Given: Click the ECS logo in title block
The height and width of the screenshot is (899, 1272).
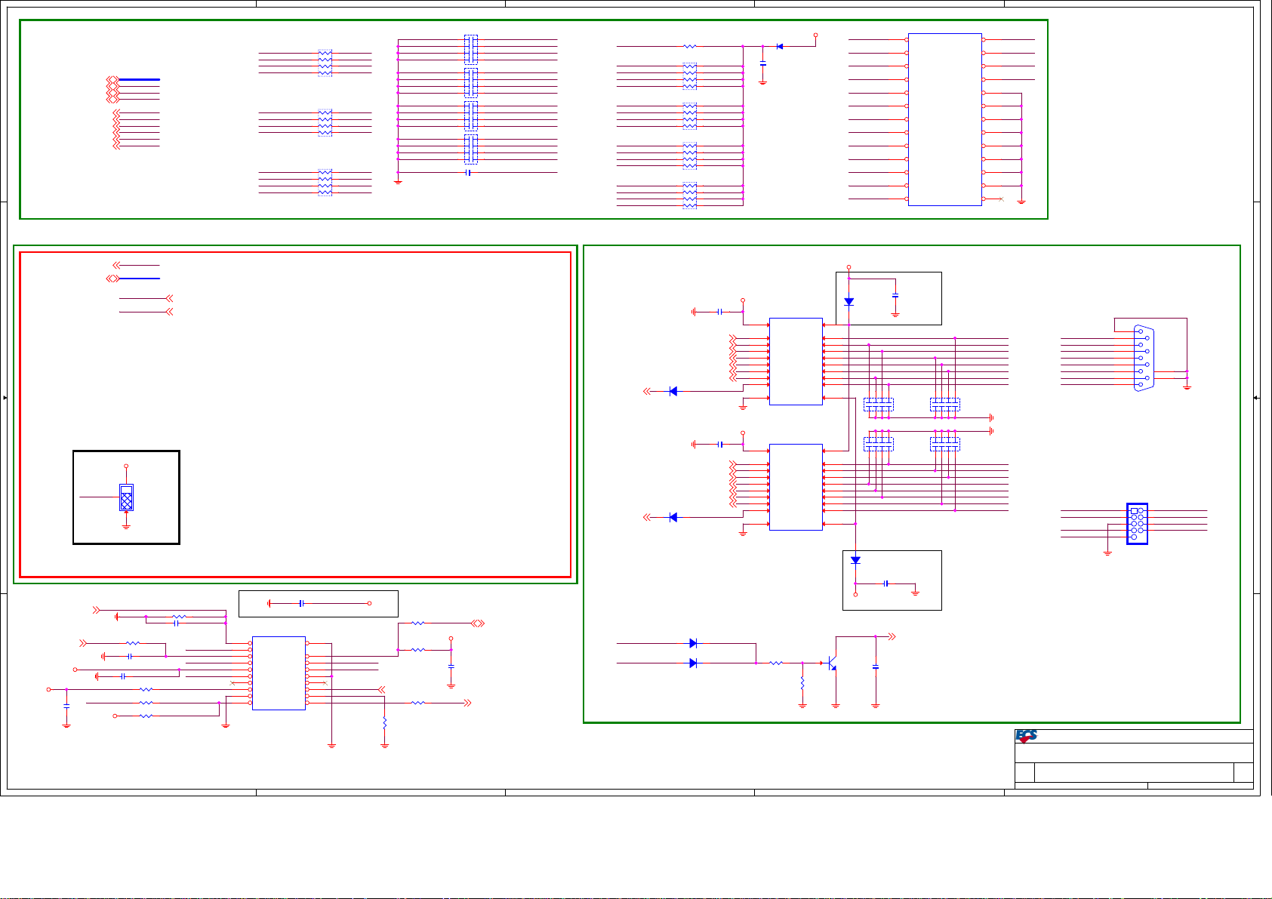Looking at the screenshot, I should [x=1026, y=736].
